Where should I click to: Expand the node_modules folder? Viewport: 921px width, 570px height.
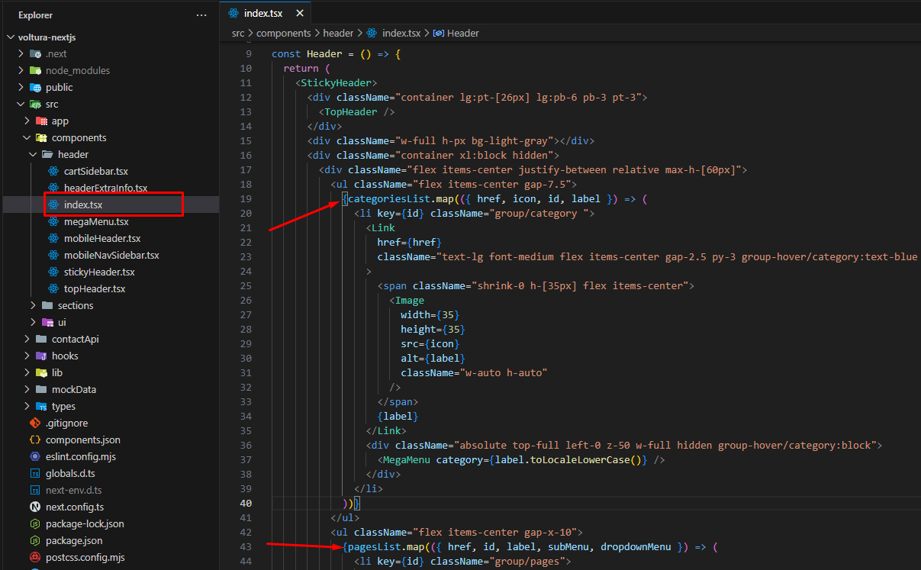pyautogui.click(x=21, y=70)
